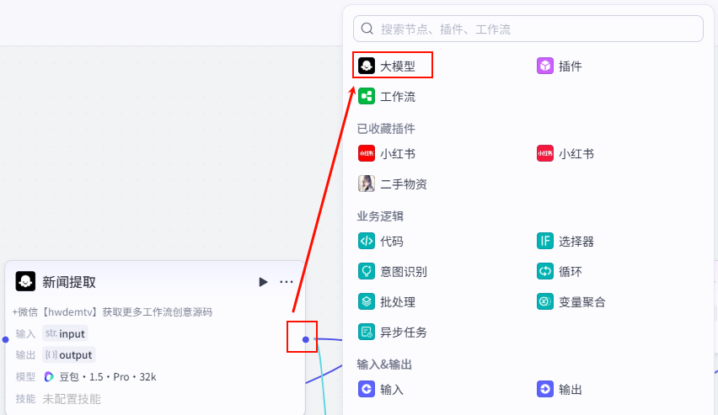This screenshot has width=718, height=415.
Task: Add an 输入 node from the menu
Action: [x=392, y=390]
